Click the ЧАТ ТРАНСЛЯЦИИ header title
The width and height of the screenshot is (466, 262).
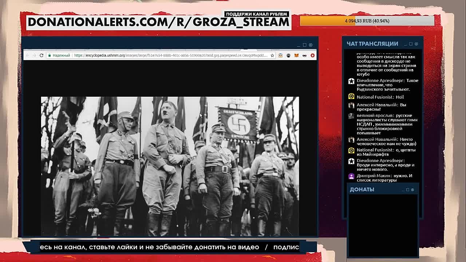pos(372,44)
